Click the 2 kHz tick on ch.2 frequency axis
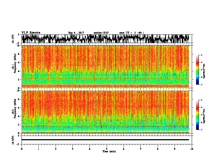The height and width of the screenshot is (167, 216). (x=19, y=124)
